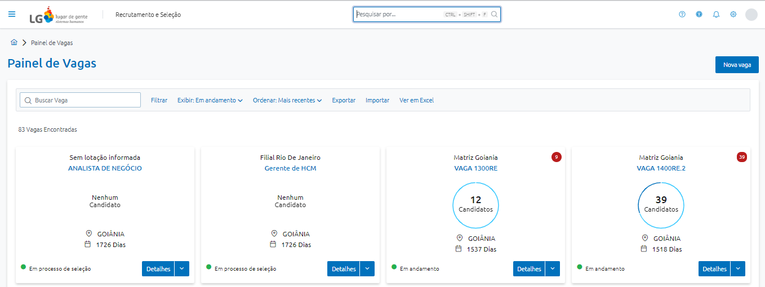Screen dimensions: 765x287
Task: Click Filtrar in the toolbar
Action: (x=159, y=100)
